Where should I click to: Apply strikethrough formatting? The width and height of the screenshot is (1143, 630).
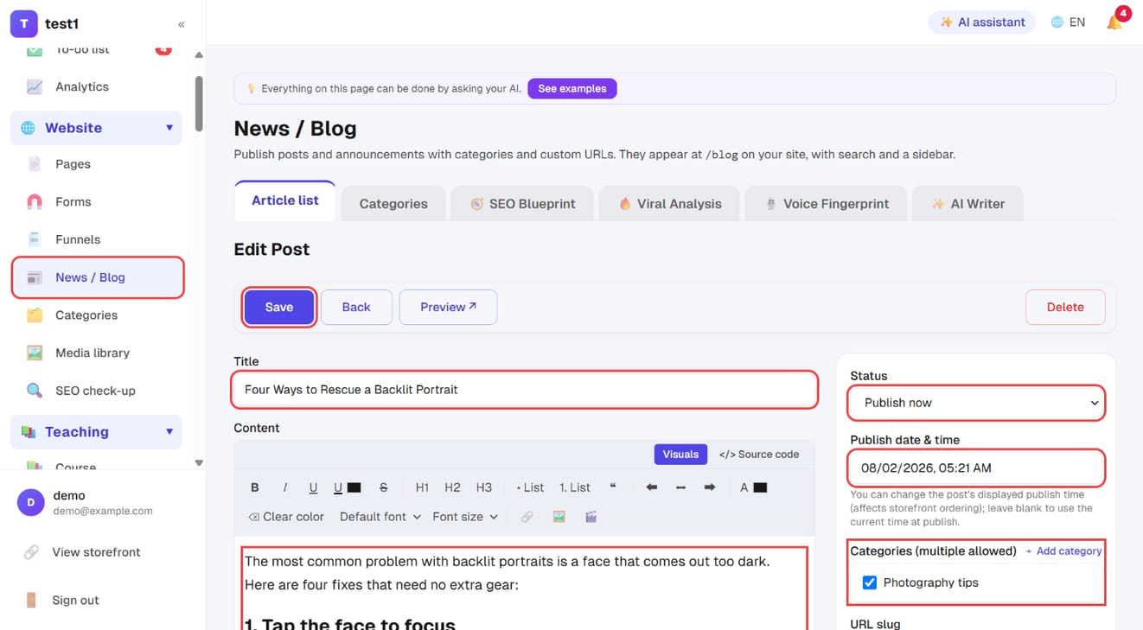tap(384, 487)
